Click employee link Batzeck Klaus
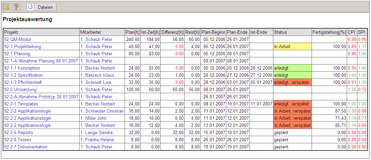Viewport: 371px width, 160px height. click(x=99, y=75)
